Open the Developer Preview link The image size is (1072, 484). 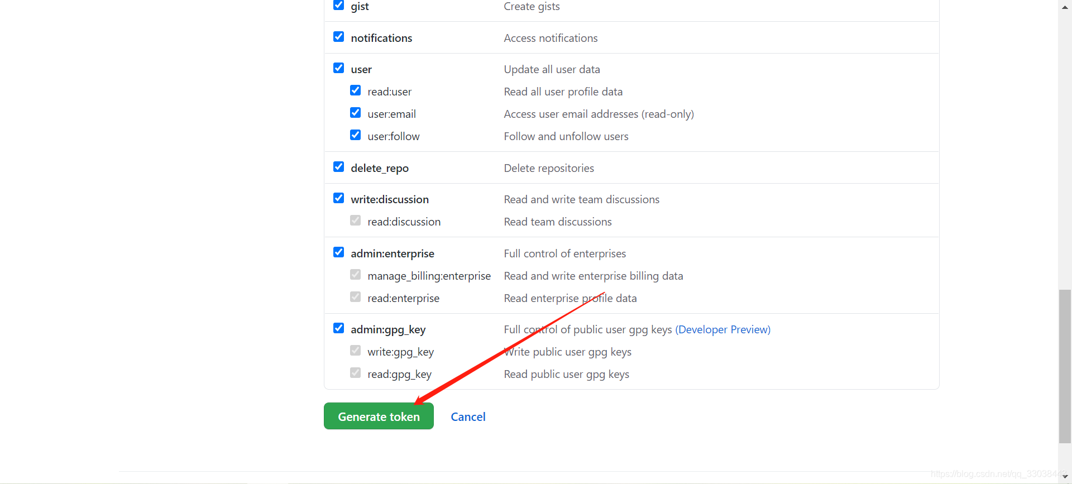[x=723, y=329]
